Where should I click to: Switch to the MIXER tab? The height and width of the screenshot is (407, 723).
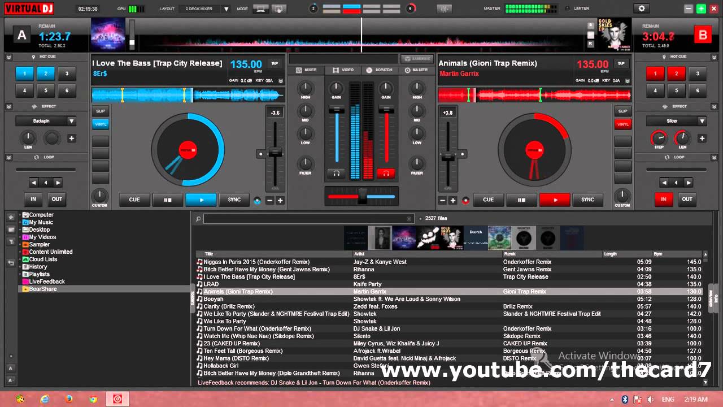point(307,70)
